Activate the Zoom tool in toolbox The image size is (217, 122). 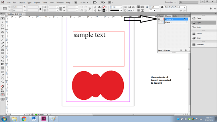(x=3, y=82)
